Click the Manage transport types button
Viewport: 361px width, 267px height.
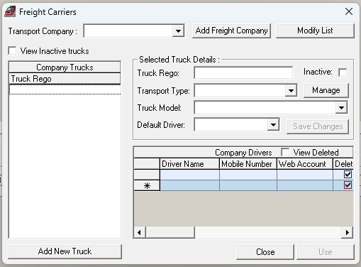326,90
